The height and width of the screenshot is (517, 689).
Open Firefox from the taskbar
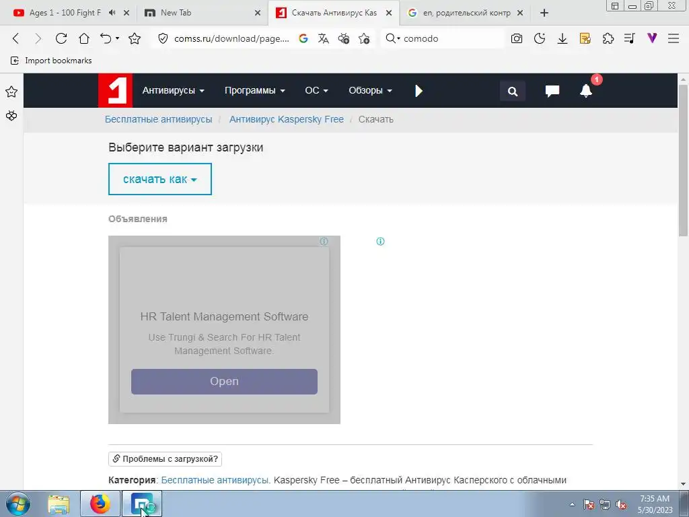click(x=100, y=504)
